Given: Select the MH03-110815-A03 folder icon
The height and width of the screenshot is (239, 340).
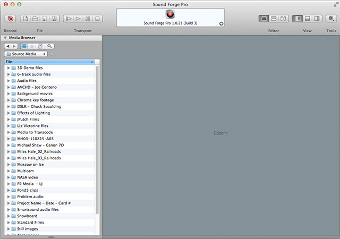Looking at the screenshot, I should (x=14, y=139).
